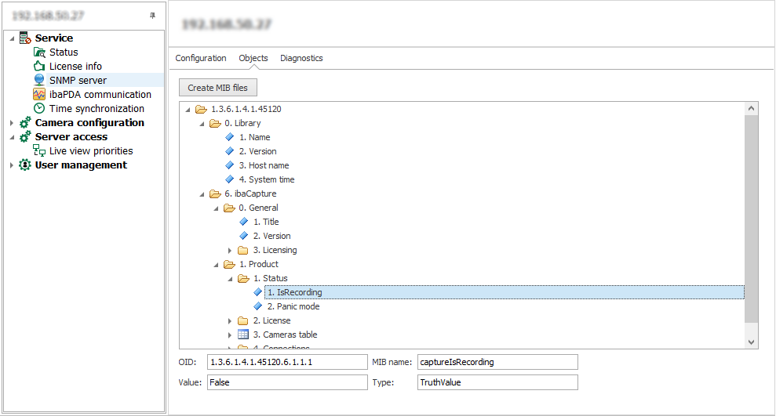Click the License info icon

click(39, 67)
